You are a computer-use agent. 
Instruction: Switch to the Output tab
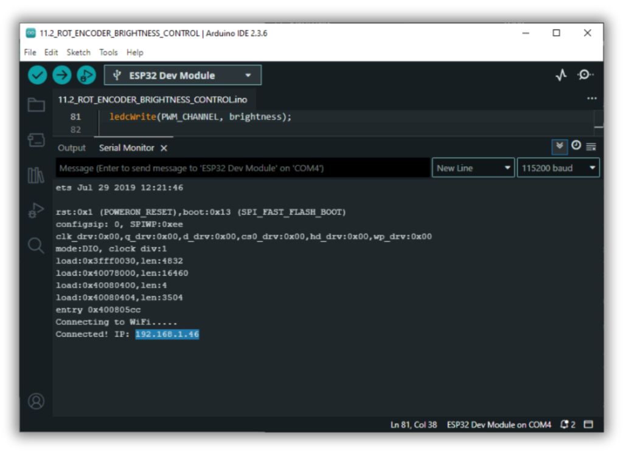click(x=72, y=148)
